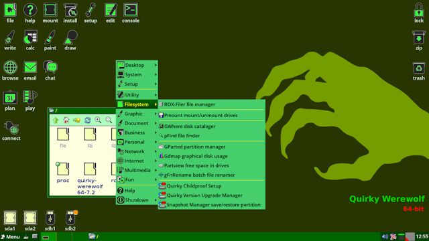Launch GParted partition manager
This screenshot has width=429, height=241.
tap(211, 147)
